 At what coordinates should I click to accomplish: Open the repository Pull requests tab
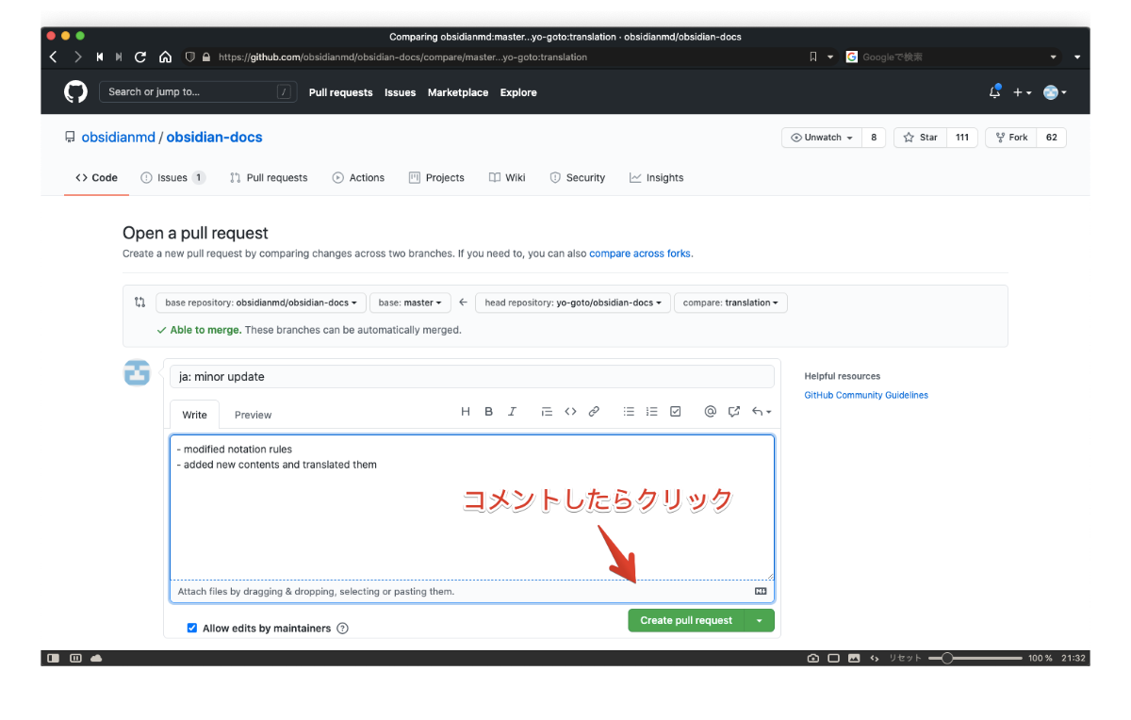click(269, 177)
